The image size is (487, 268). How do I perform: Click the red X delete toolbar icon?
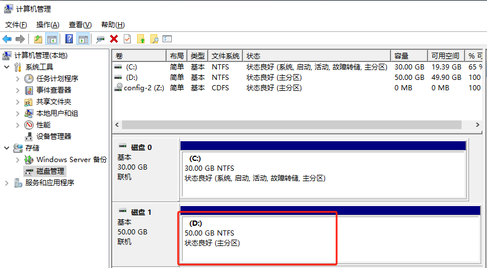pyautogui.click(x=114, y=39)
